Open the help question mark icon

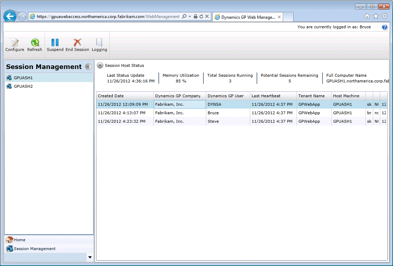385,27
